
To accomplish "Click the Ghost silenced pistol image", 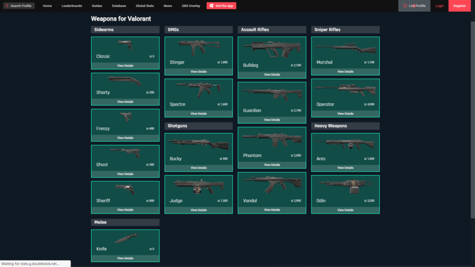I will (125, 153).
